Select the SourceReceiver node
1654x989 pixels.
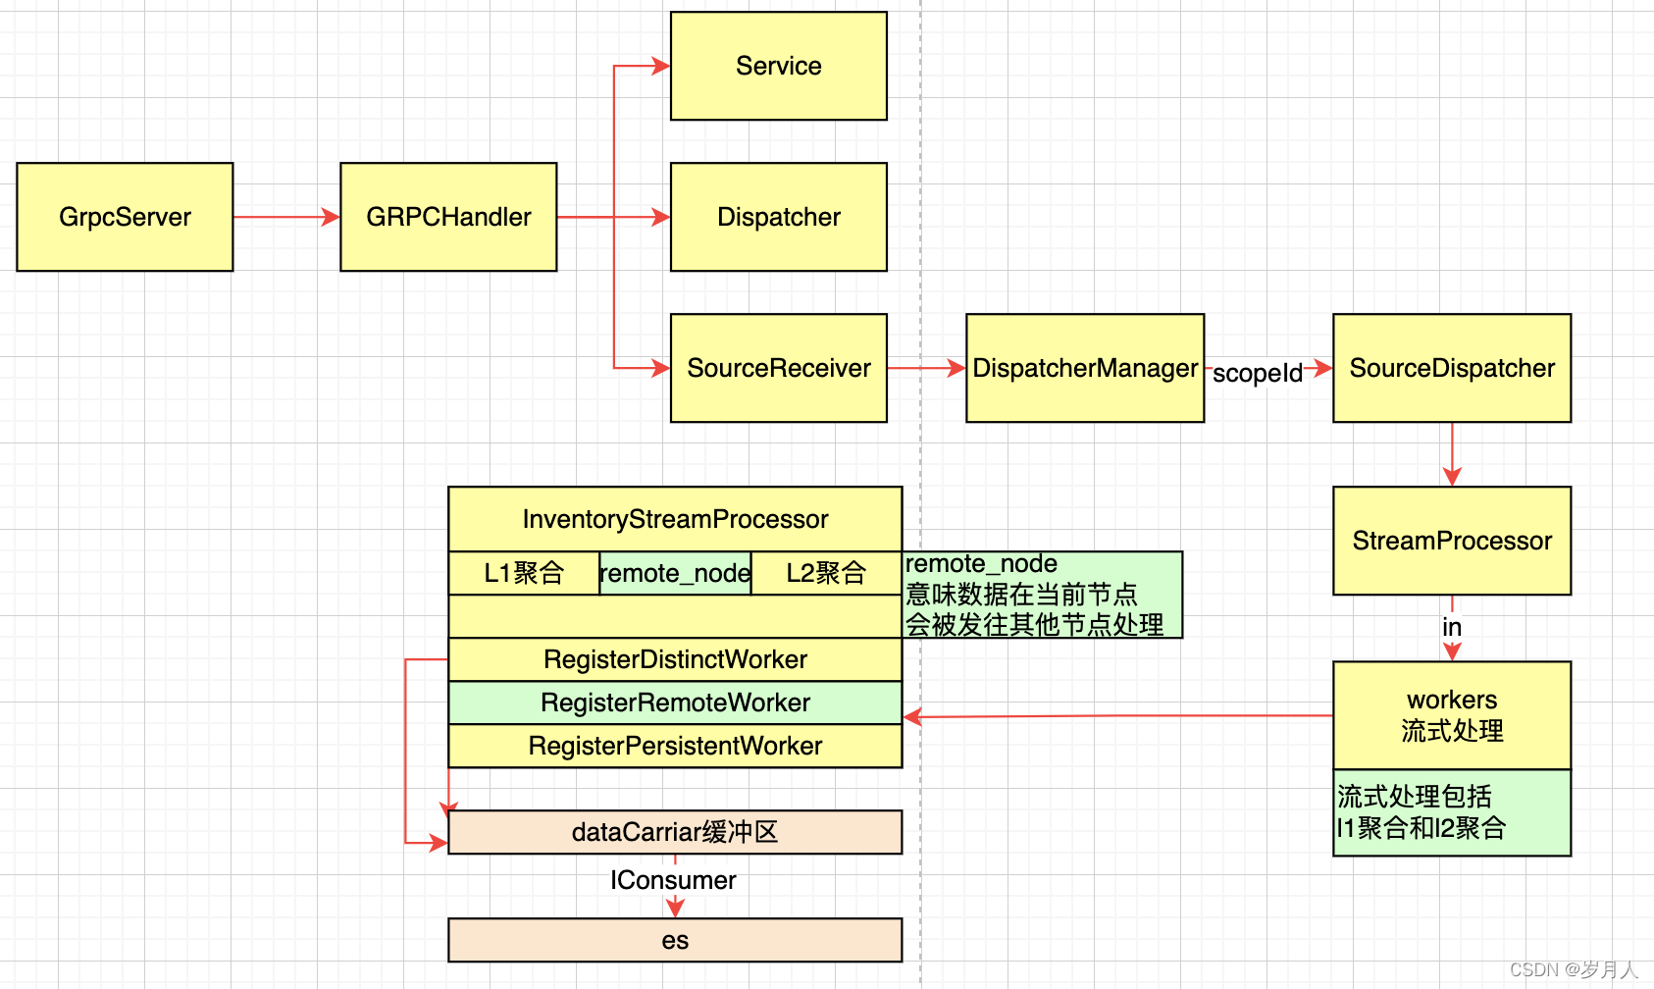(779, 368)
